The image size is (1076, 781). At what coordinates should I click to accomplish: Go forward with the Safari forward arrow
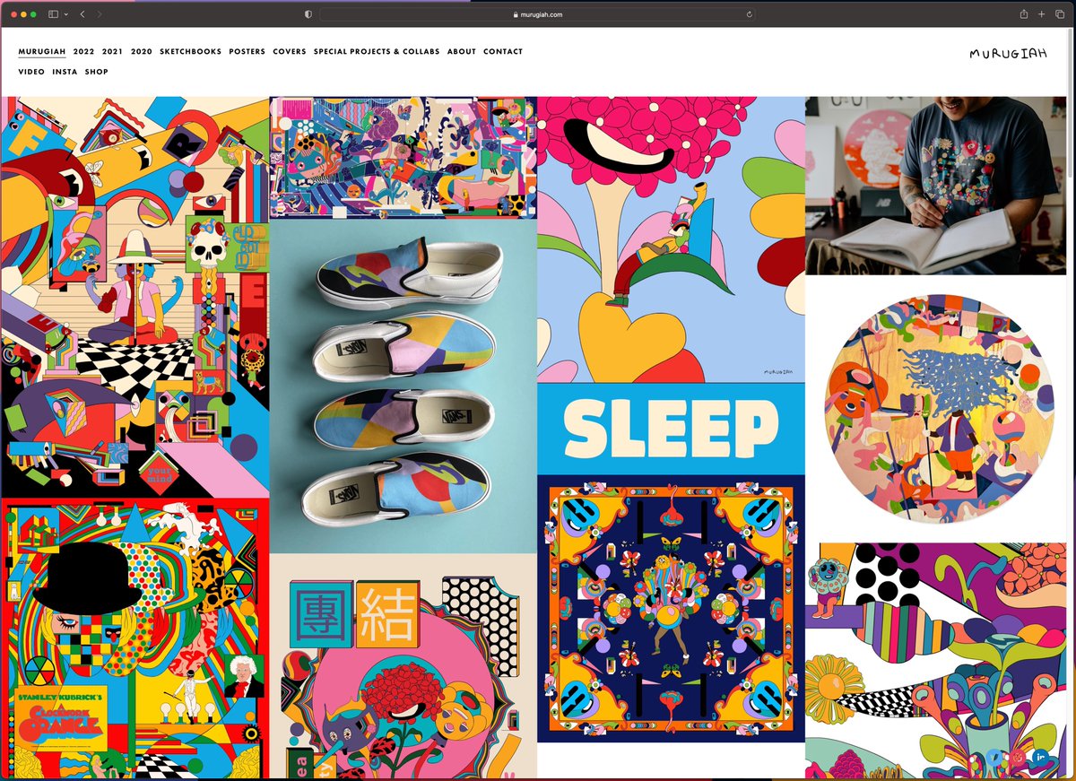[x=99, y=14]
